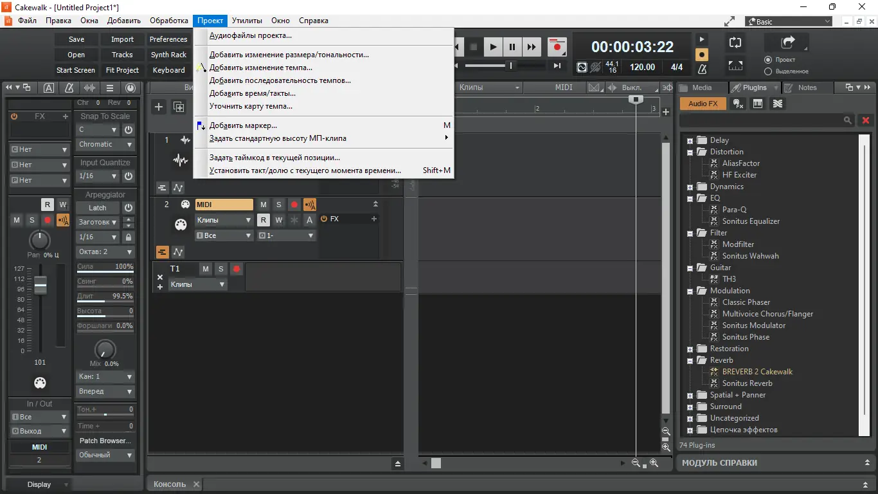Click the Play transport button

(493, 47)
